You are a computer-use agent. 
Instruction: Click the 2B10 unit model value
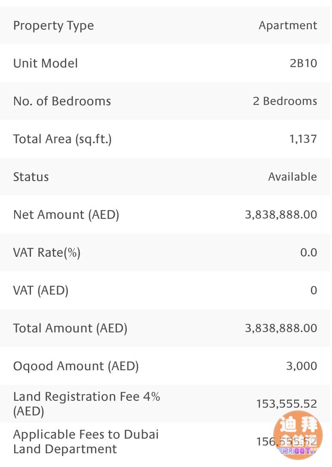[303, 64]
